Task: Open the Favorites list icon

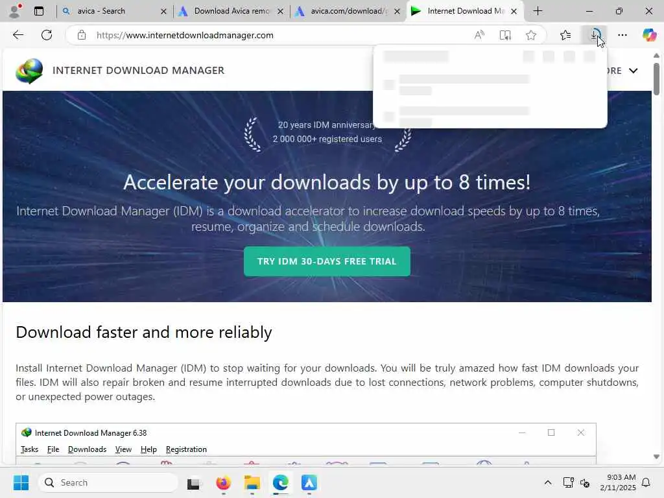Action: click(x=565, y=35)
